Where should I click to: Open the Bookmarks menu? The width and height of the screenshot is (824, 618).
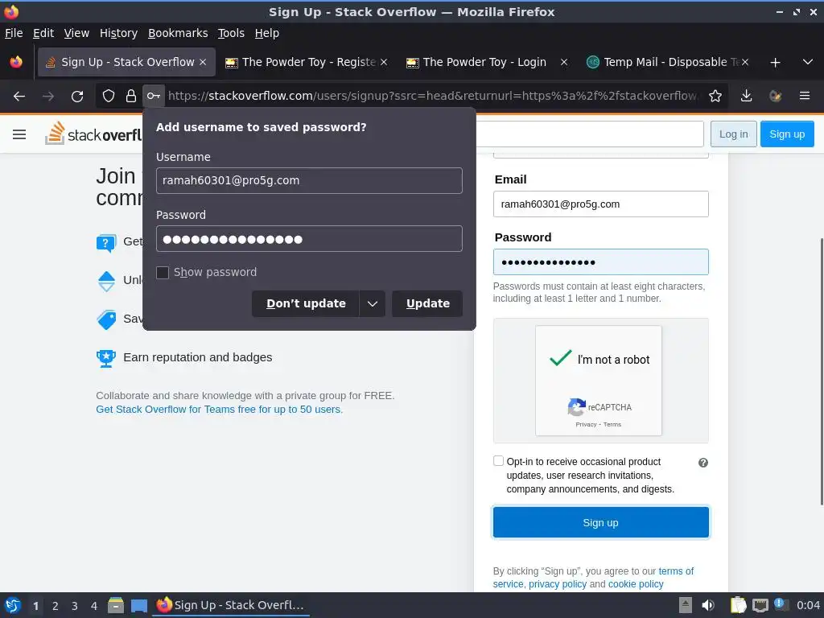(x=178, y=33)
